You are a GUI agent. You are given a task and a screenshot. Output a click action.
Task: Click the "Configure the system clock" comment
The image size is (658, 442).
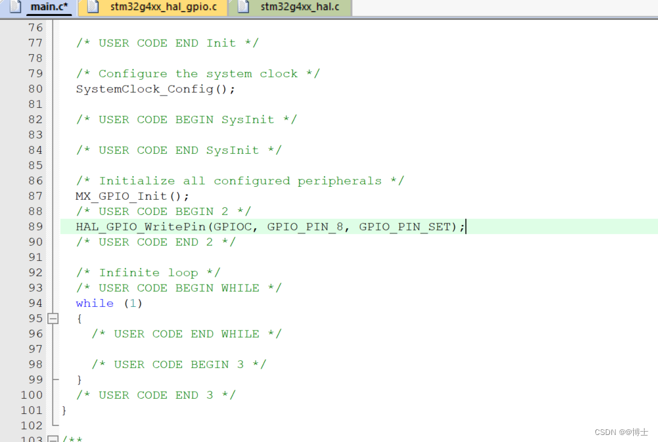(x=198, y=74)
